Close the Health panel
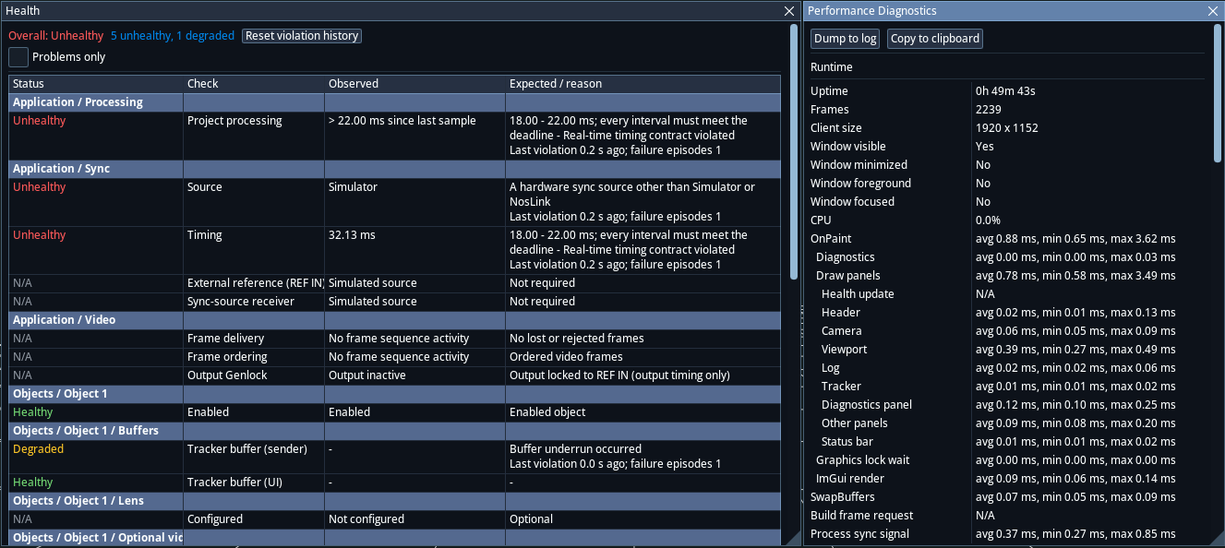Viewport: 1225px width, 548px height. point(789,11)
